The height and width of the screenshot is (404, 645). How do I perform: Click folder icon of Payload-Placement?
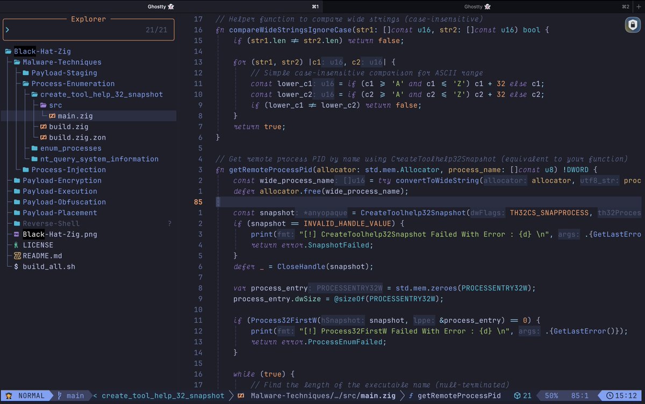click(17, 212)
